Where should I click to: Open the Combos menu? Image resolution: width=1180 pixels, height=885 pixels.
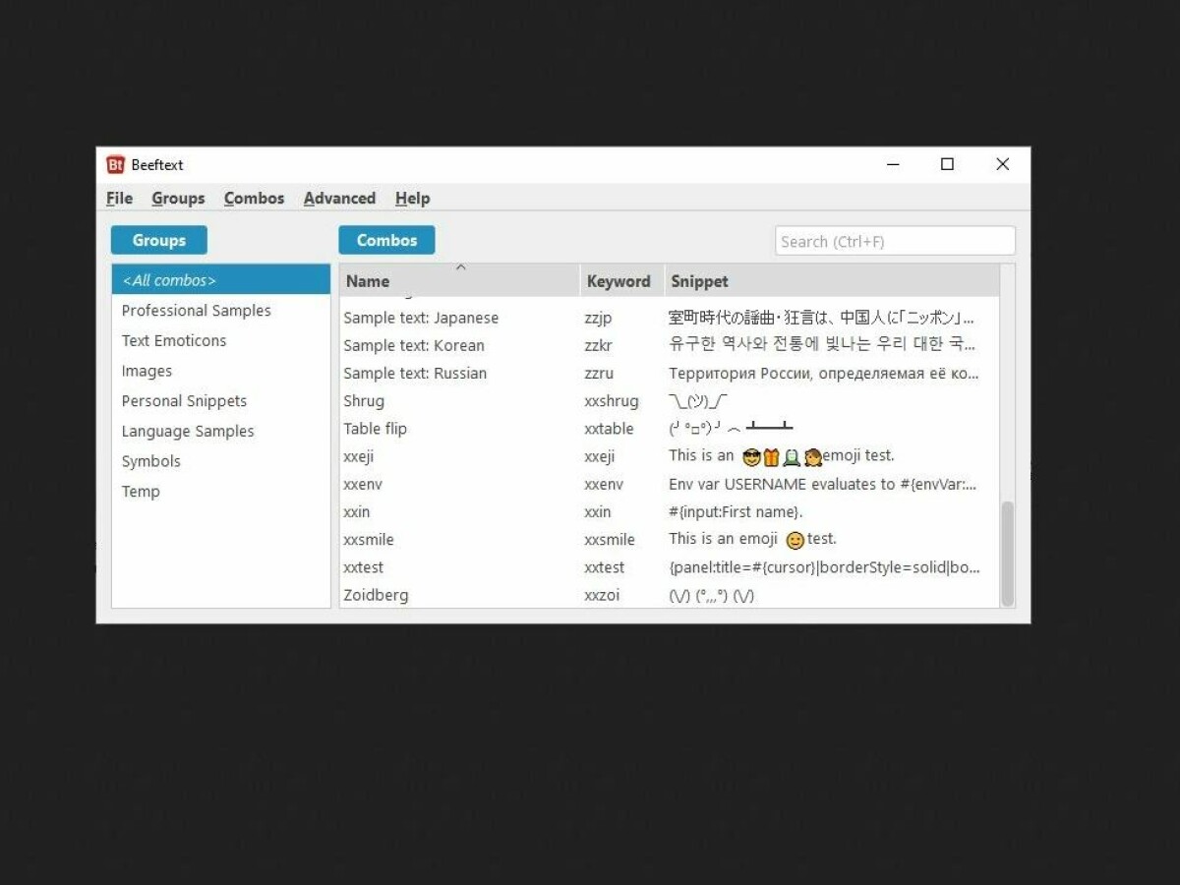tap(254, 198)
